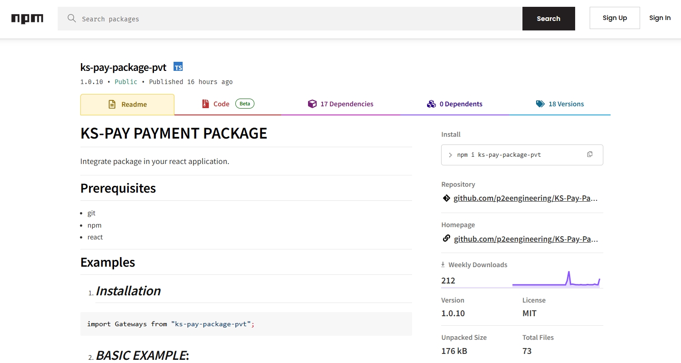Screen dimensions: 681x363
Task: Click the search magnifier icon
Action: click(71, 18)
